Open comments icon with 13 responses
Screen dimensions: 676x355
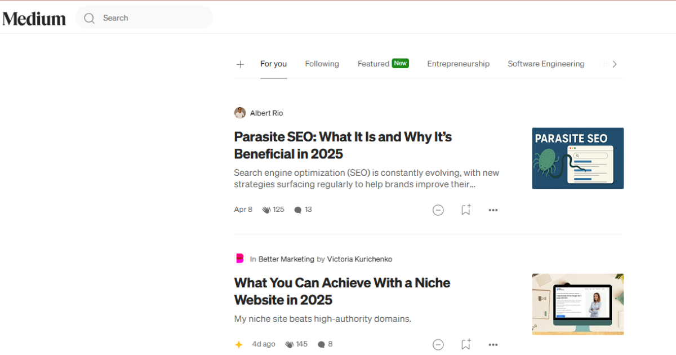pos(298,210)
